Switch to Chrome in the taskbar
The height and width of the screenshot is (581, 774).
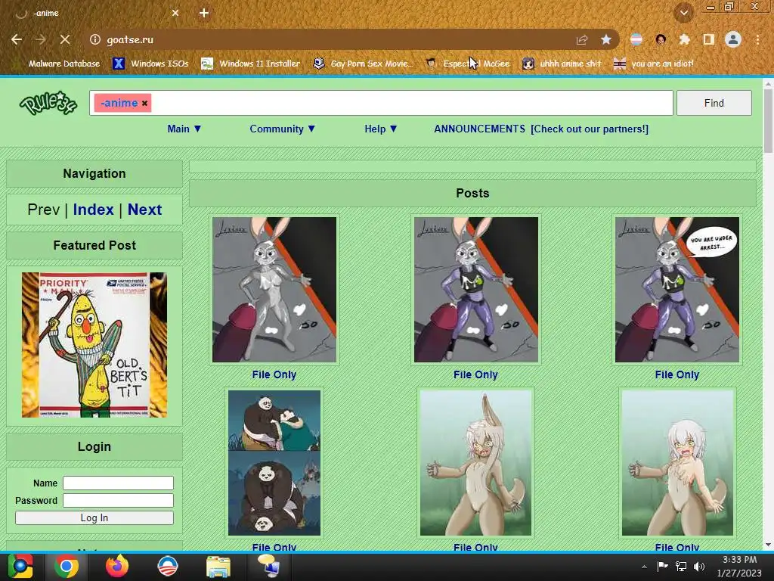click(67, 566)
